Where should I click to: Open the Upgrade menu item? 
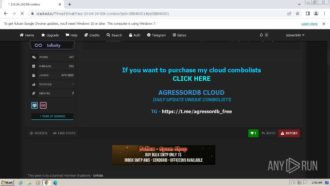tap(50, 35)
